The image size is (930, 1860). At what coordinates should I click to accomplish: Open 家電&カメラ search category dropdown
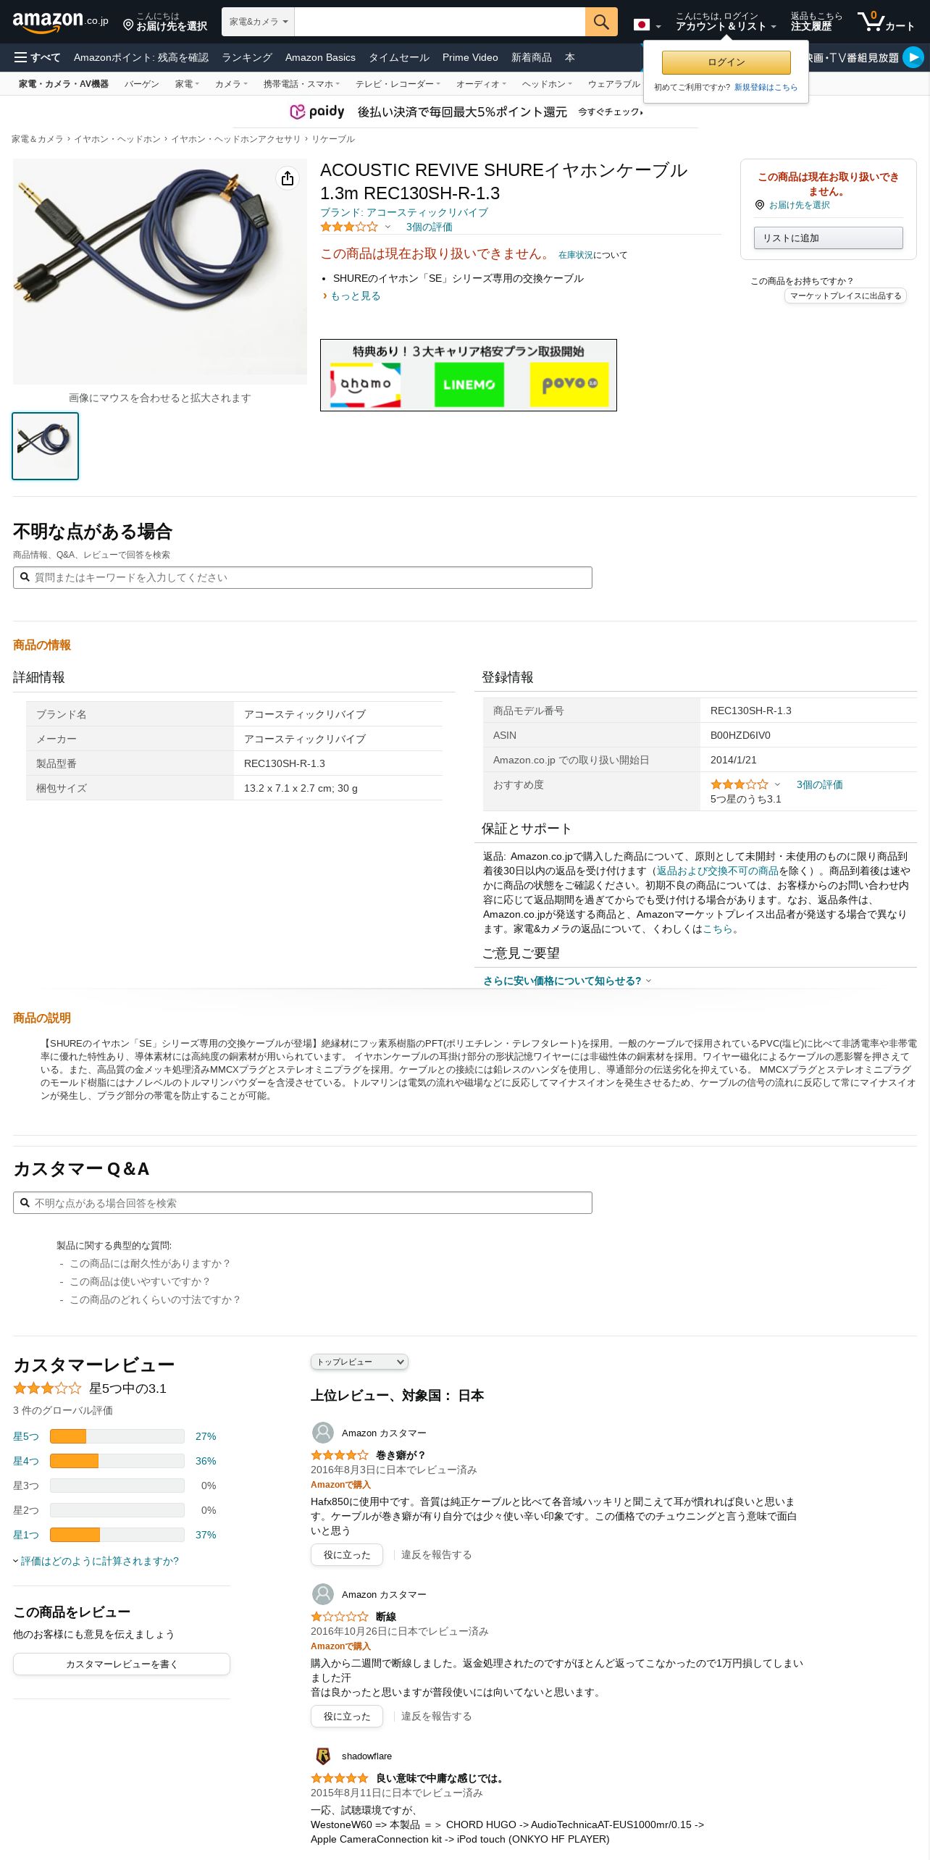tap(258, 22)
